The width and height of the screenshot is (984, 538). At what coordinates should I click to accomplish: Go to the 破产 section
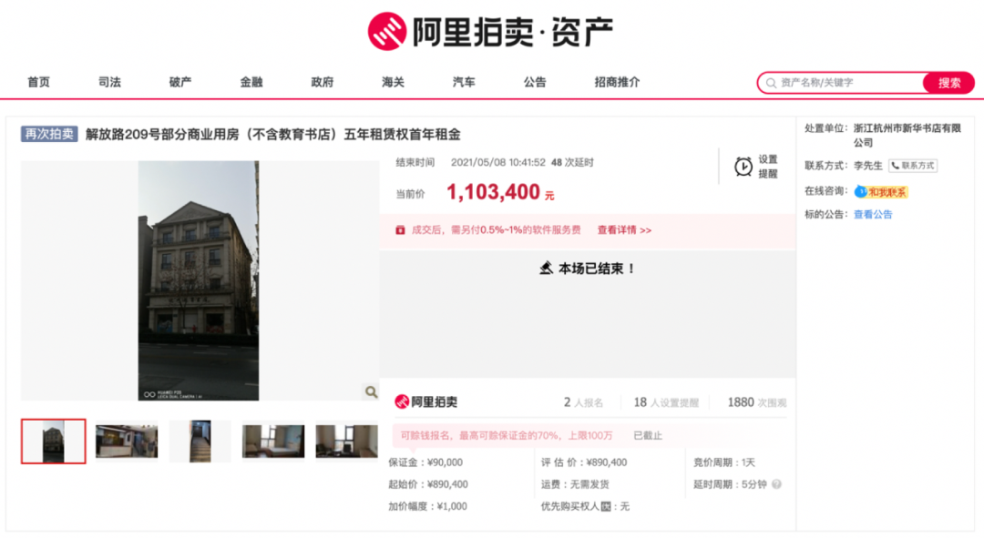coord(180,82)
